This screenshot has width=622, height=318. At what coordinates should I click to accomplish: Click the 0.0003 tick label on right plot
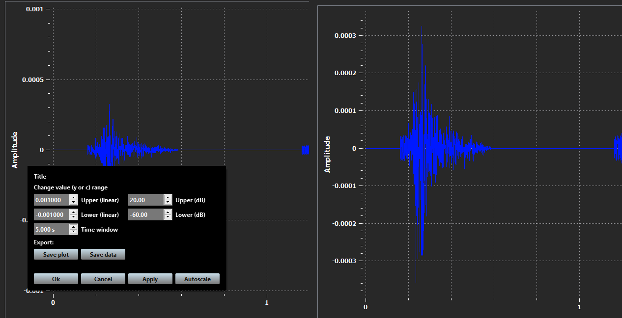click(346, 36)
